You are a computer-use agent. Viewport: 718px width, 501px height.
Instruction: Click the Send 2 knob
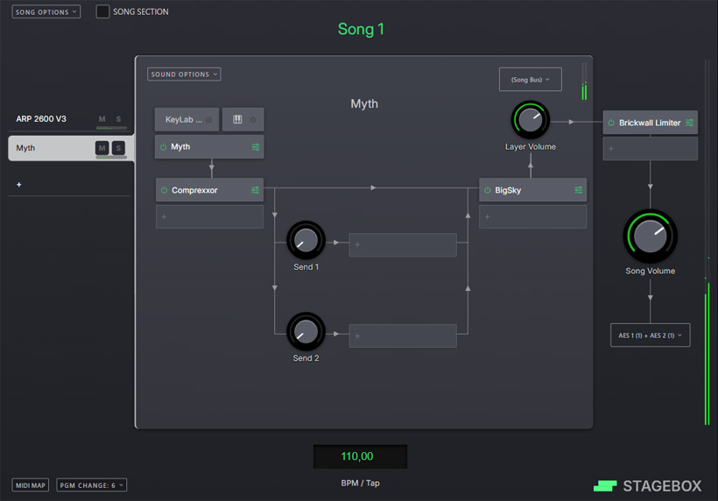(x=306, y=332)
